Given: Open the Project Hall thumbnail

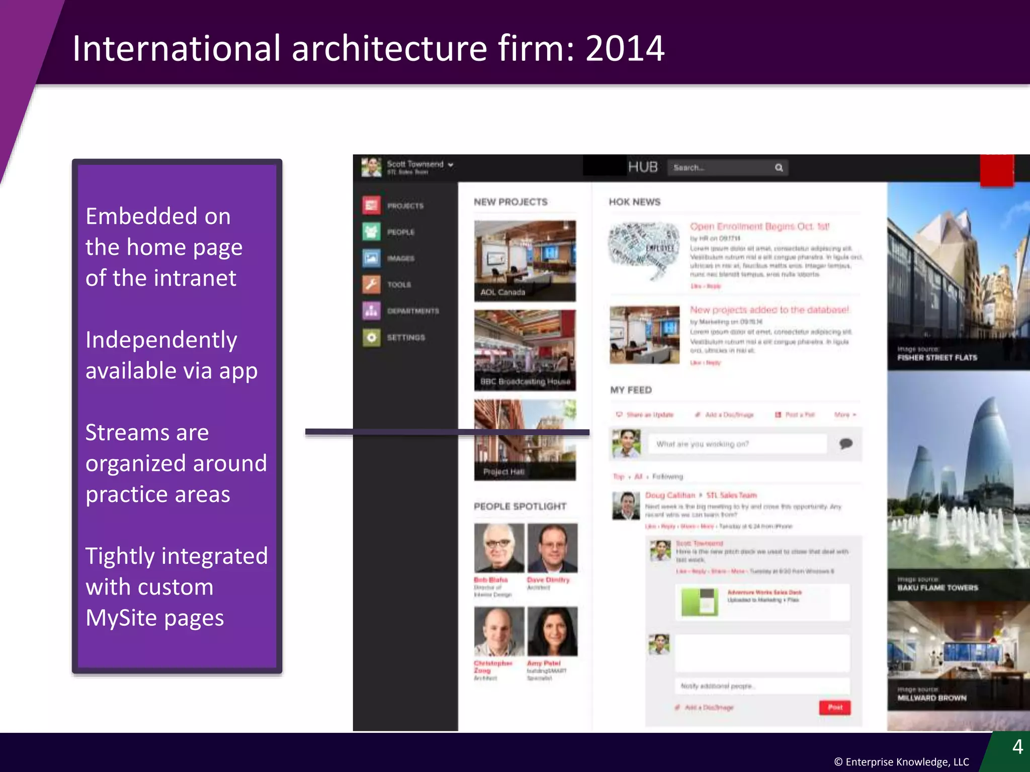Looking at the screenshot, I should click(525, 440).
